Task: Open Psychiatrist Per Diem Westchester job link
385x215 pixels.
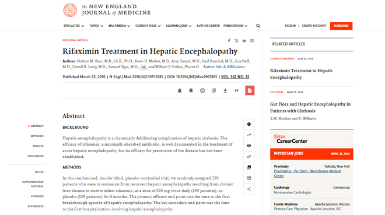Action: coord(307,173)
